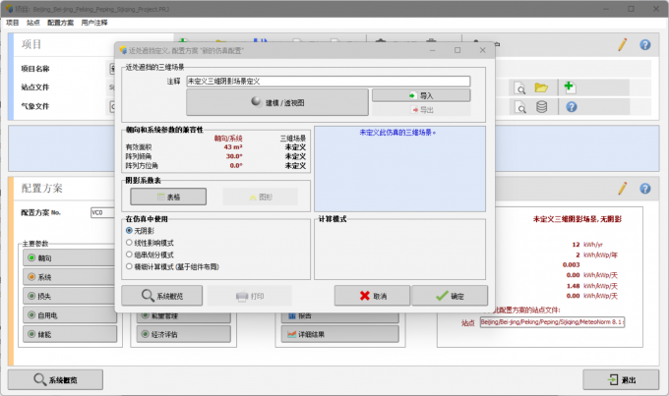
Task: Select the 无阴影 radio option
Action: (x=129, y=230)
